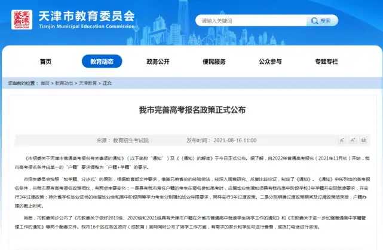Click the red Tianjin government seal logo
The width and height of the screenshot is (383, 250).
click(22, 20)
